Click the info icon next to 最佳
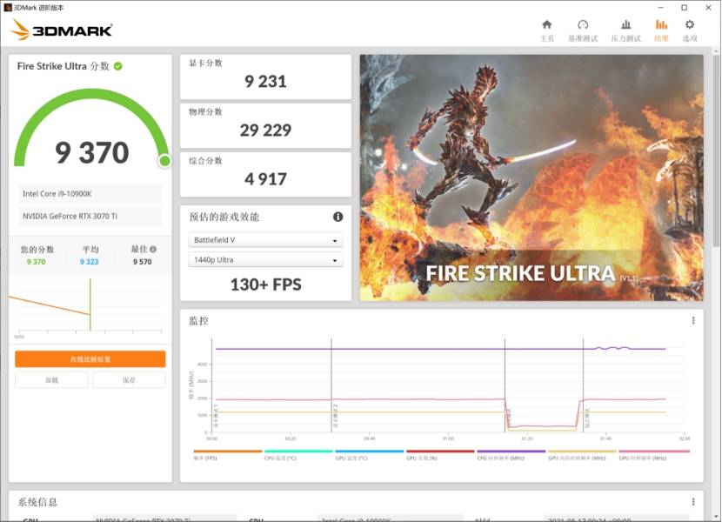Image resolution: width=722 pixels, height=522 pixels. pos(153,249)
